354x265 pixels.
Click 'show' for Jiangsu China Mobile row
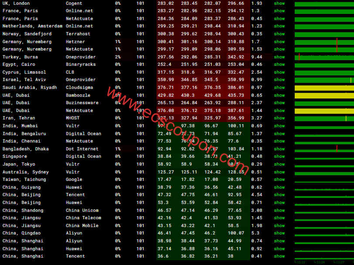coord(279,226)
